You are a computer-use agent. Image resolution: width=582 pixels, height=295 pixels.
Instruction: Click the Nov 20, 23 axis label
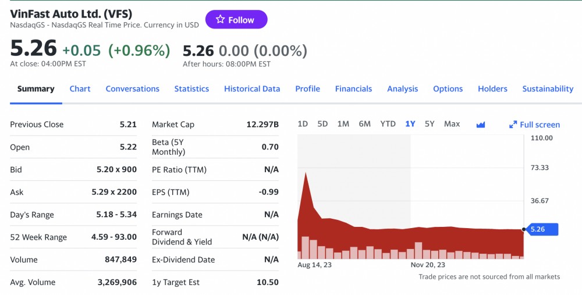pyautogui.click(x=428, y=265)
